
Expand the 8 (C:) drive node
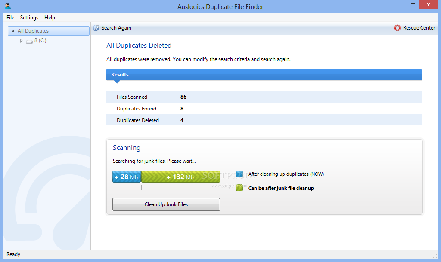[21, 41]
